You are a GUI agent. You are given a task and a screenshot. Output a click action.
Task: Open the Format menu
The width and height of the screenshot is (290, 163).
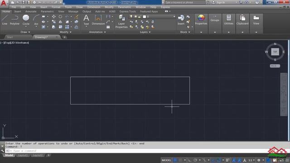[56, 7]
